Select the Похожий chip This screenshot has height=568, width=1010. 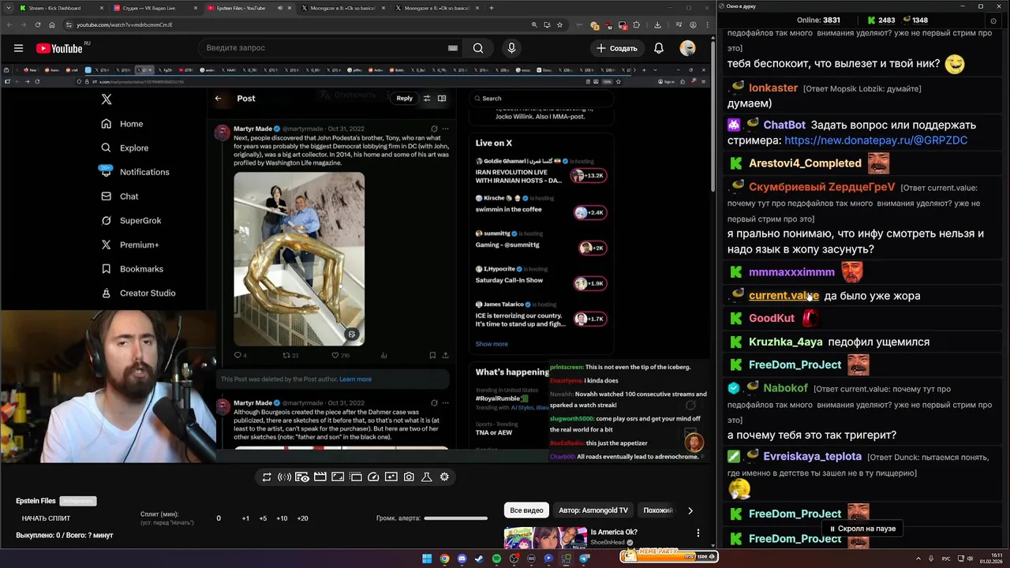coord(657,510)
